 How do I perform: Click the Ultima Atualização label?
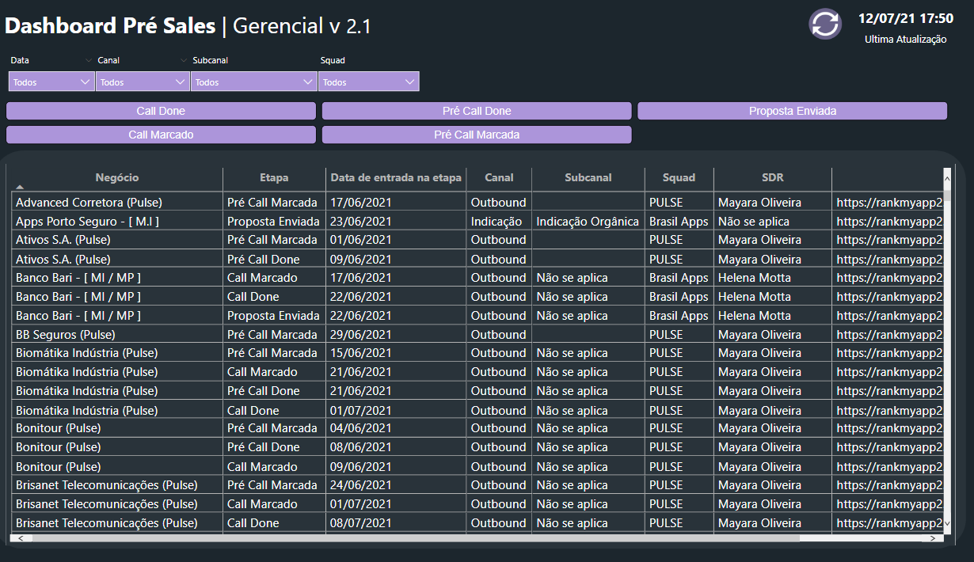[905, 39]
